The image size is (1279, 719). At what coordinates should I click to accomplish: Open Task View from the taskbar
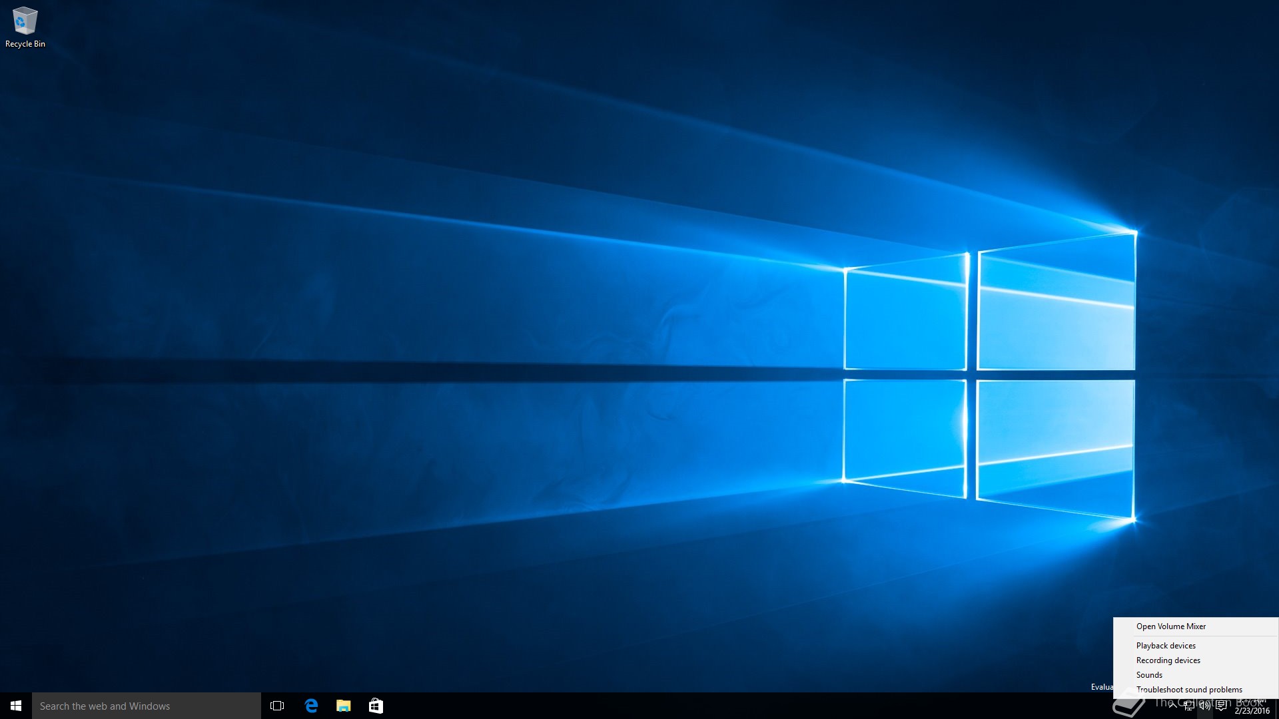(277, 706)
